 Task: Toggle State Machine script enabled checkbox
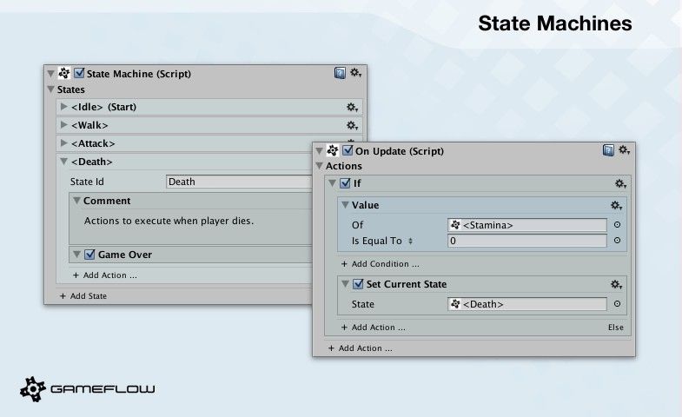79,73
